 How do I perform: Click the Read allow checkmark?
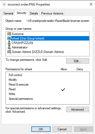63,90
